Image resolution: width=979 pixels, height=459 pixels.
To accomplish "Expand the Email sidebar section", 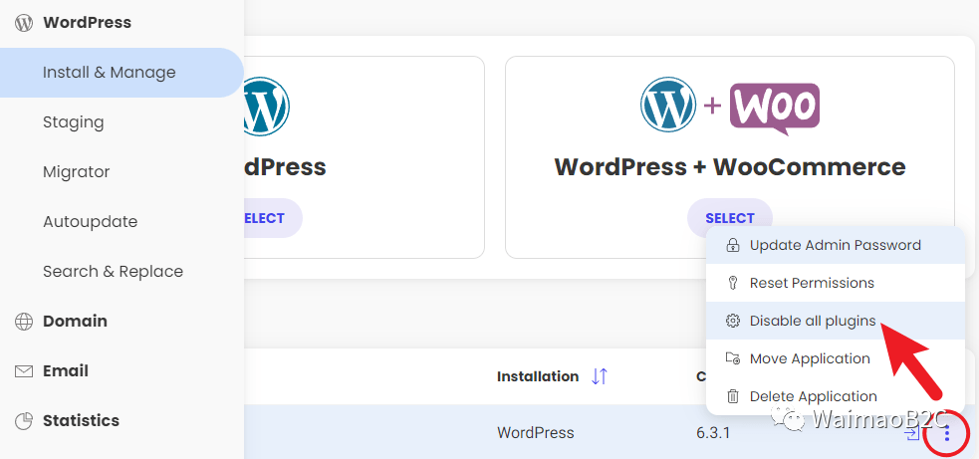I will coord(66,371).
